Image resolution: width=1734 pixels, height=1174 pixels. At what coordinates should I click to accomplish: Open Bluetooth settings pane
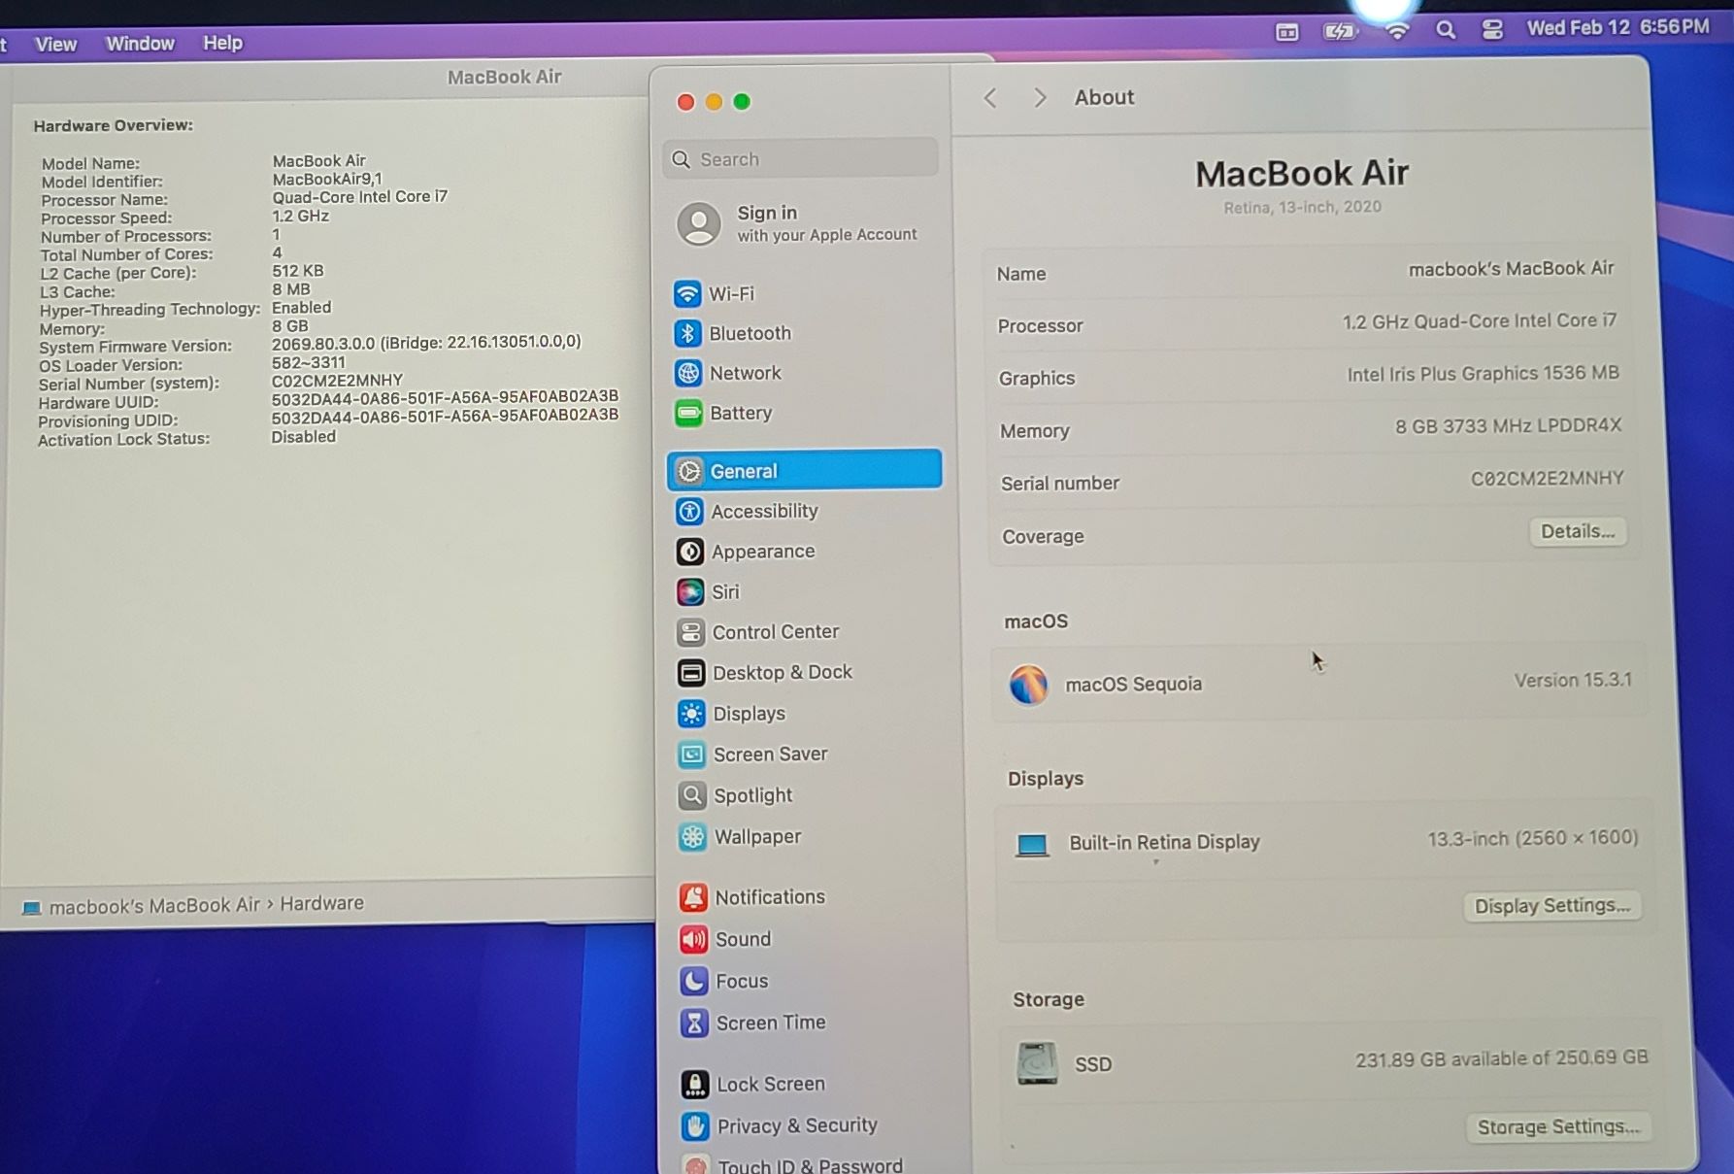[x=749, y=333]
